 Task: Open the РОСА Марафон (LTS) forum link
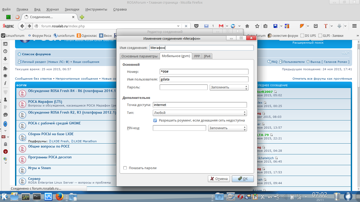coord(45,102)
